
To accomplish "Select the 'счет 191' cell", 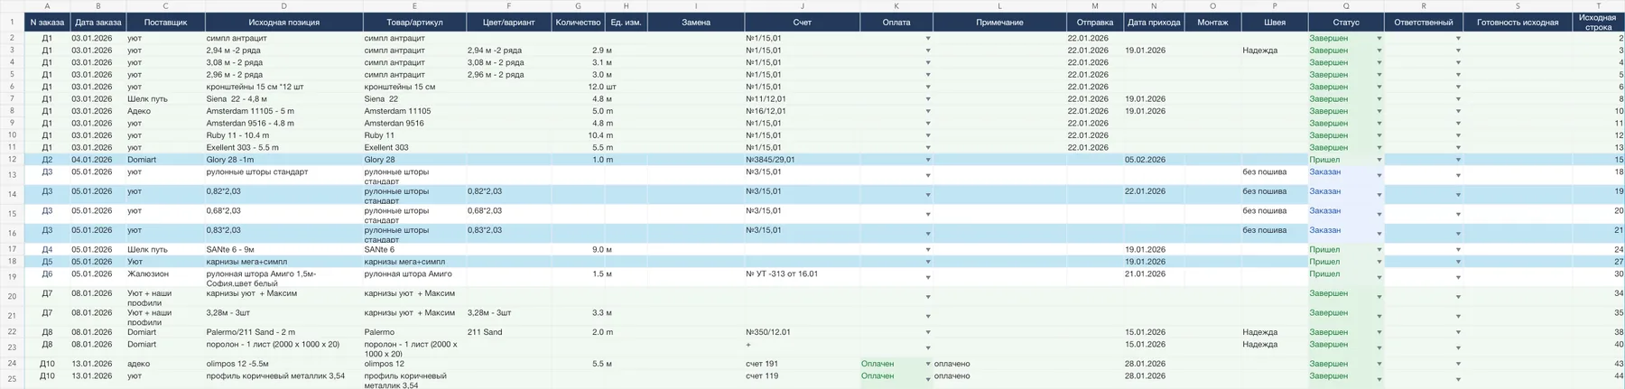I will coord(802,364).
